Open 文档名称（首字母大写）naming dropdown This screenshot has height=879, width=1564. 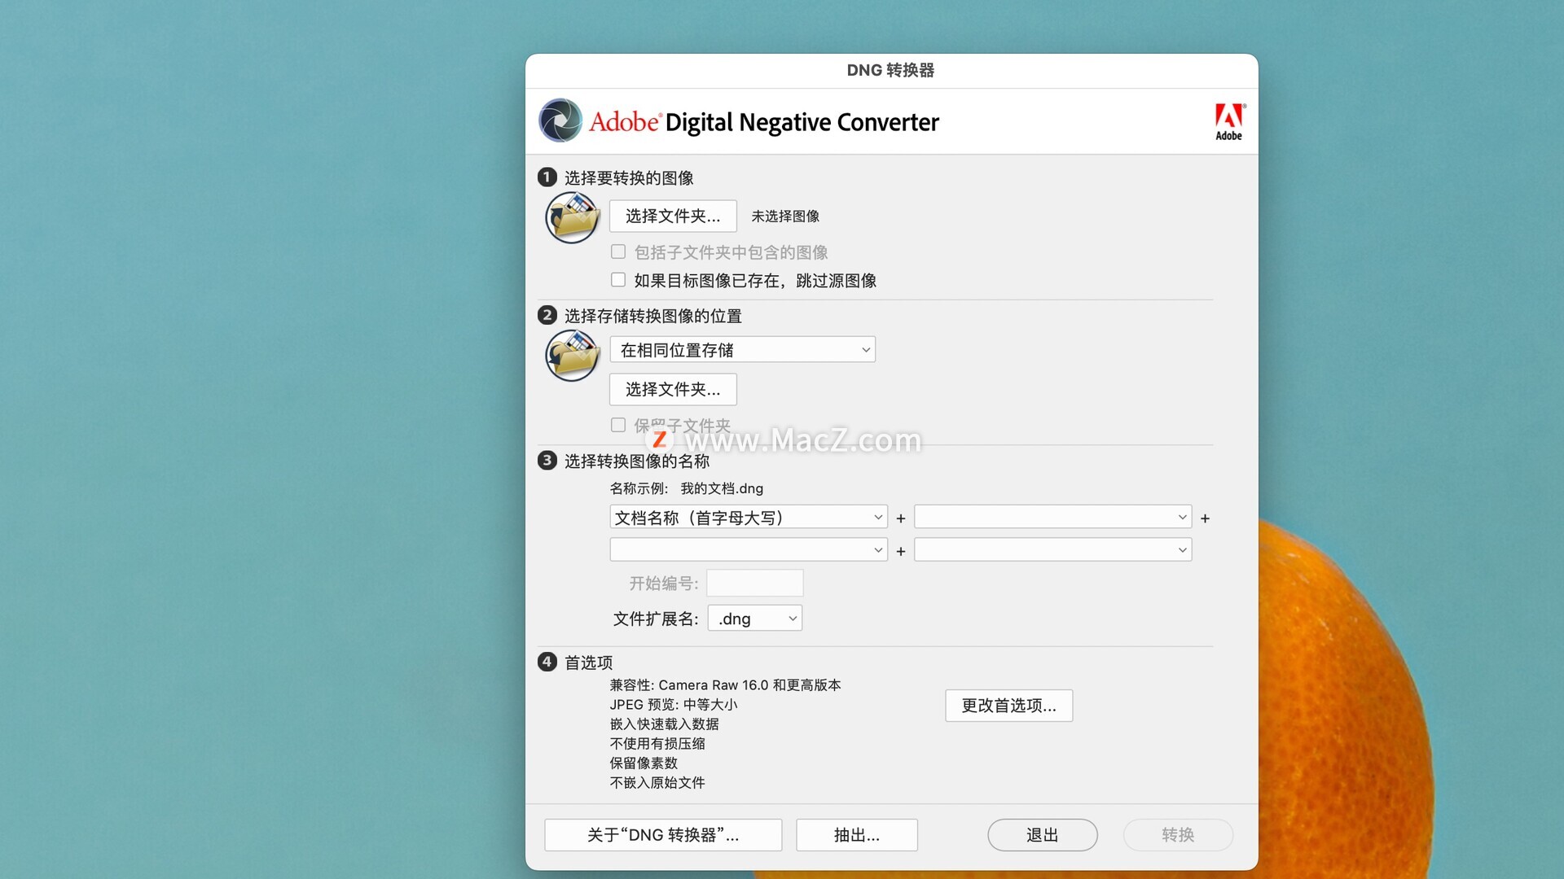[748, 518]
